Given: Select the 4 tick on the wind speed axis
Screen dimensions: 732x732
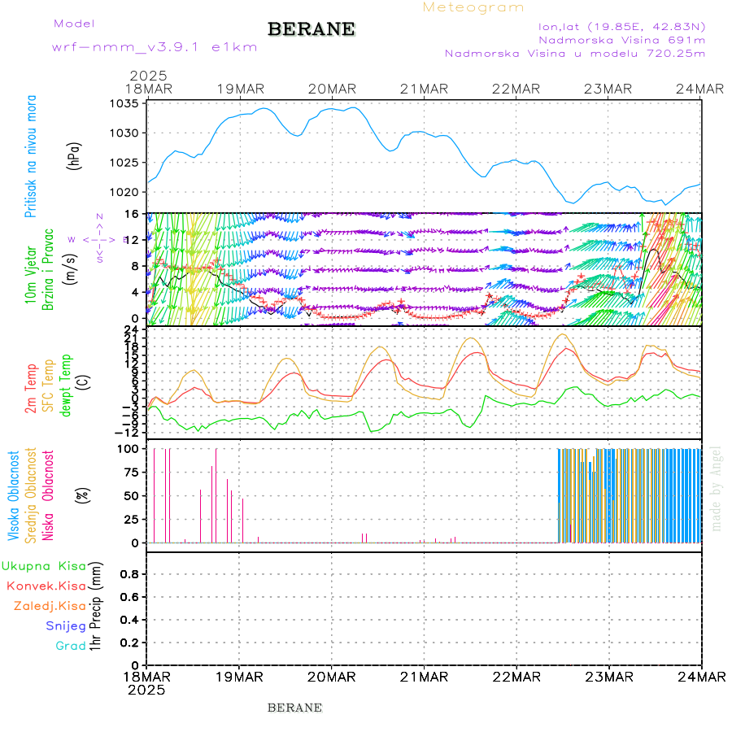Looking at the screenshot, I should [135, 292].
